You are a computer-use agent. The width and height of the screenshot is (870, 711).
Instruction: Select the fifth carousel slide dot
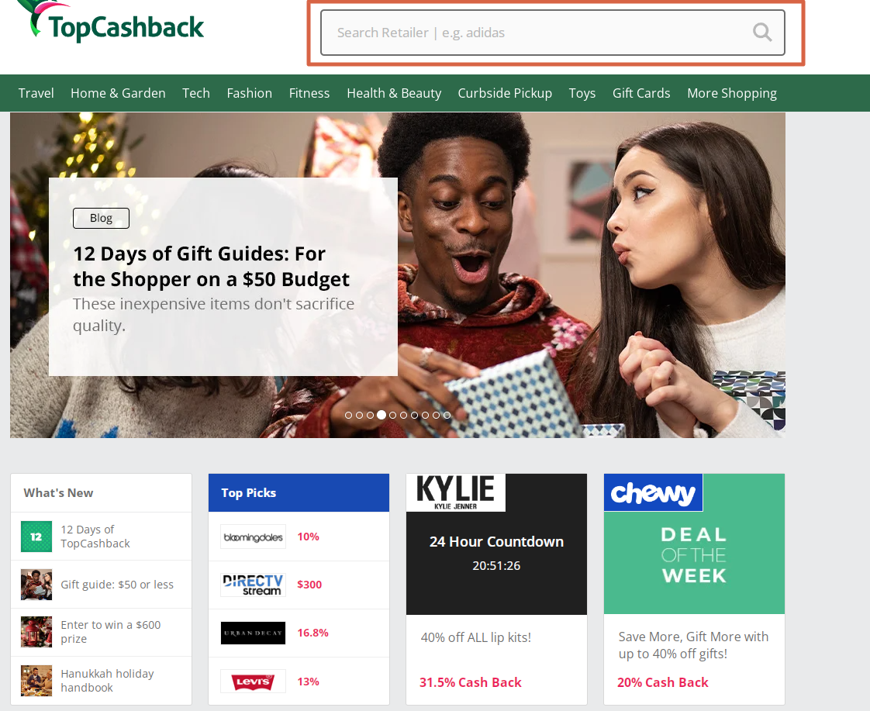[393, 415]
